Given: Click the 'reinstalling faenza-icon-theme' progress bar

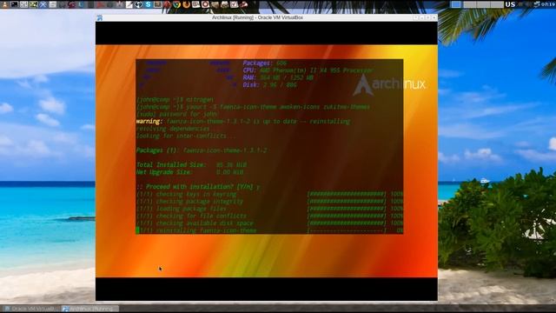Looking at the screenshot, I should tap(347, 230).
